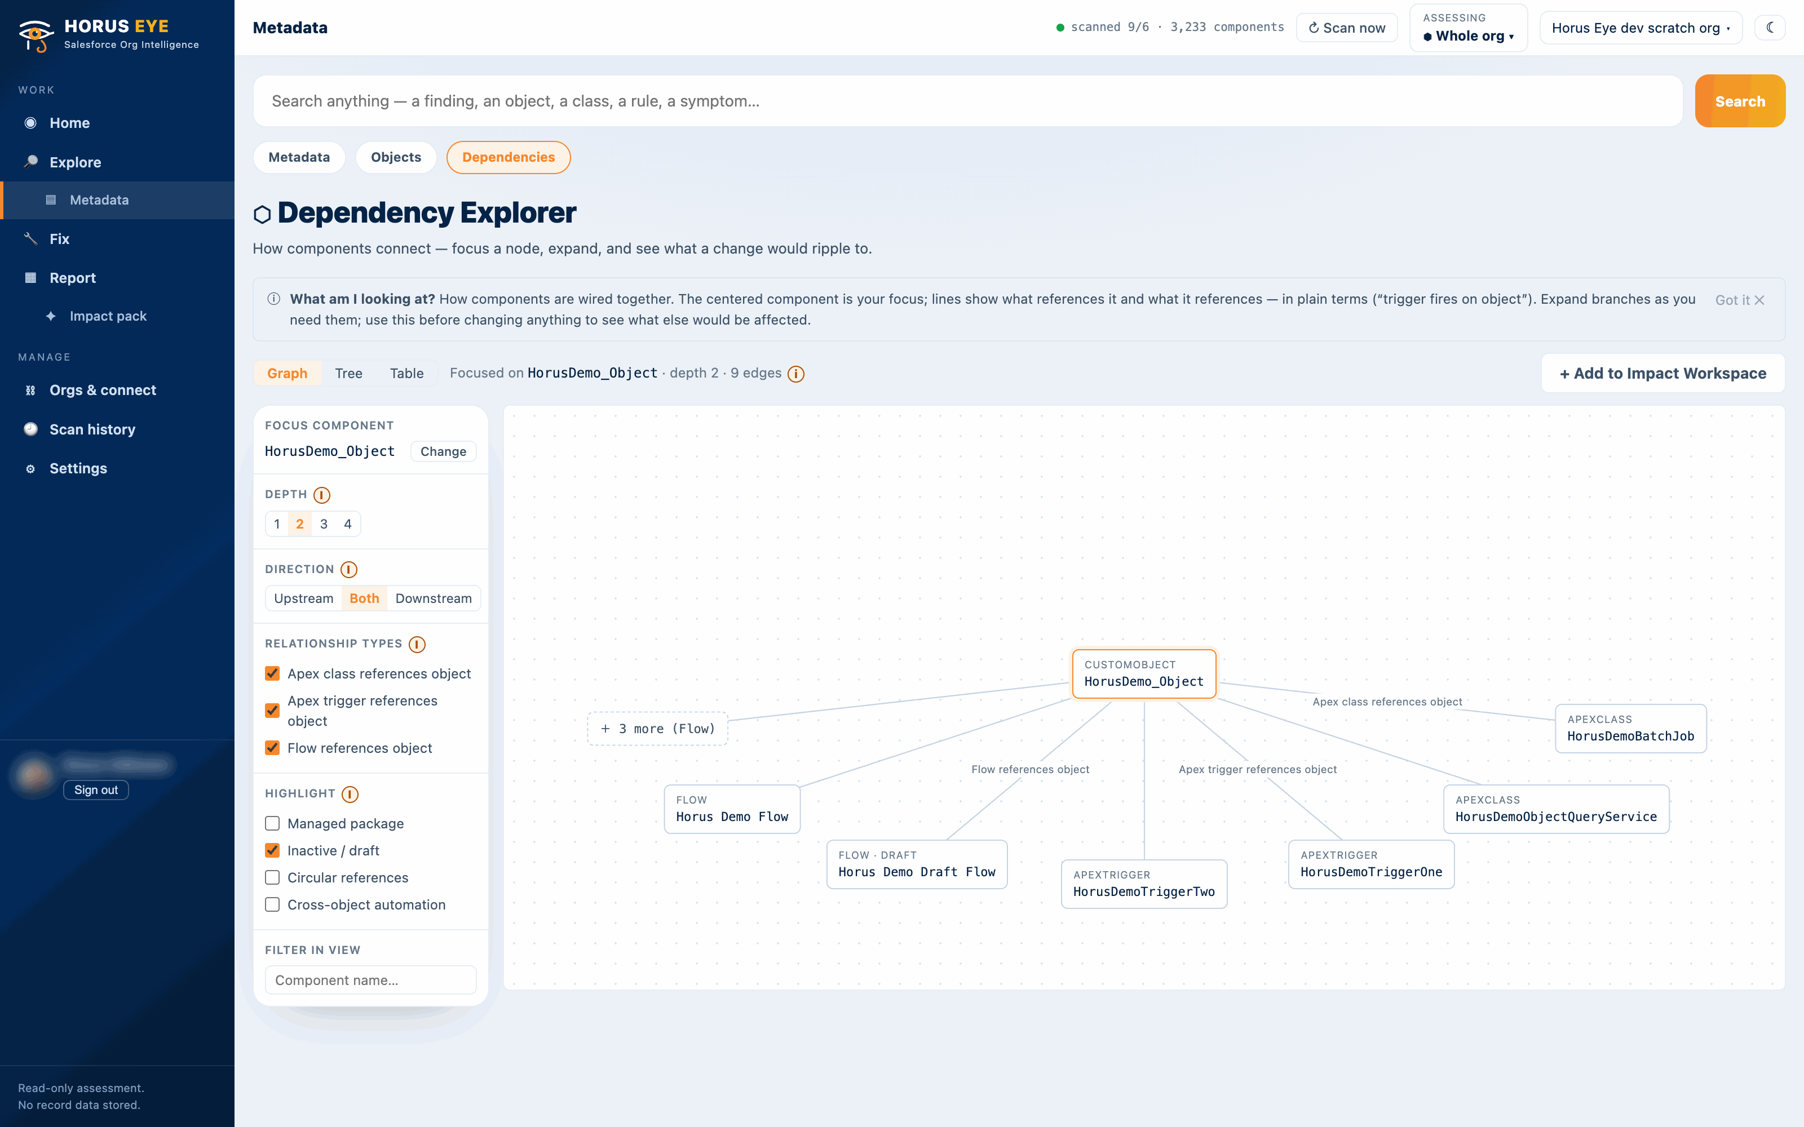Click the Explore magnifier icon
The image size is (1804, 1127).
click(30, 162)
